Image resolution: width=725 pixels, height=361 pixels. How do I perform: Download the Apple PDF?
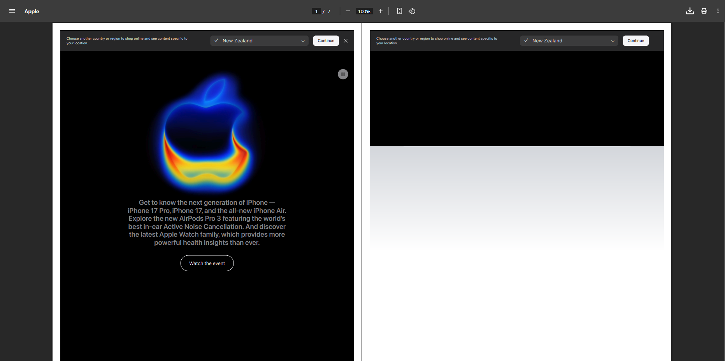click(x=690, y=11)
